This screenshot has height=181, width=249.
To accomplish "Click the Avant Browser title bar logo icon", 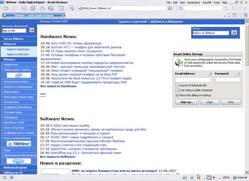I will [x=2, y=2].
